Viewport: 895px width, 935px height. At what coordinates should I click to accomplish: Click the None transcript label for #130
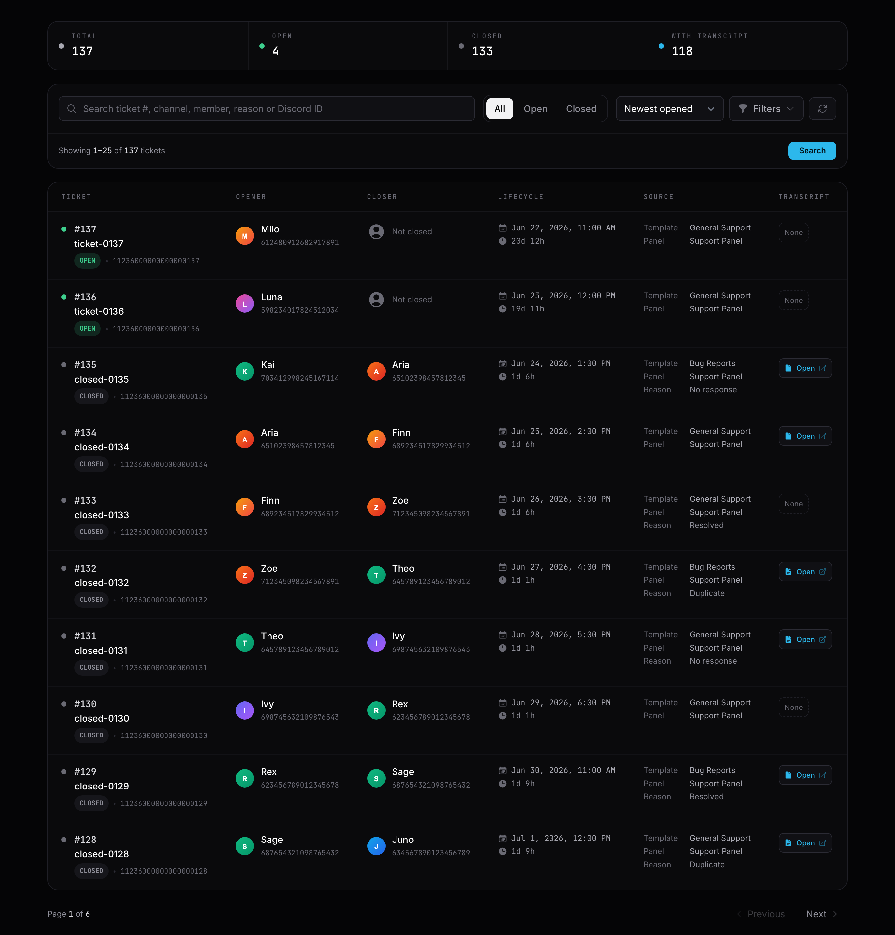[793, 707]
